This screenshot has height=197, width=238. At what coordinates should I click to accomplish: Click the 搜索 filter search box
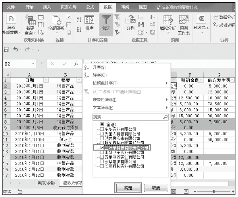pos(128,116)
